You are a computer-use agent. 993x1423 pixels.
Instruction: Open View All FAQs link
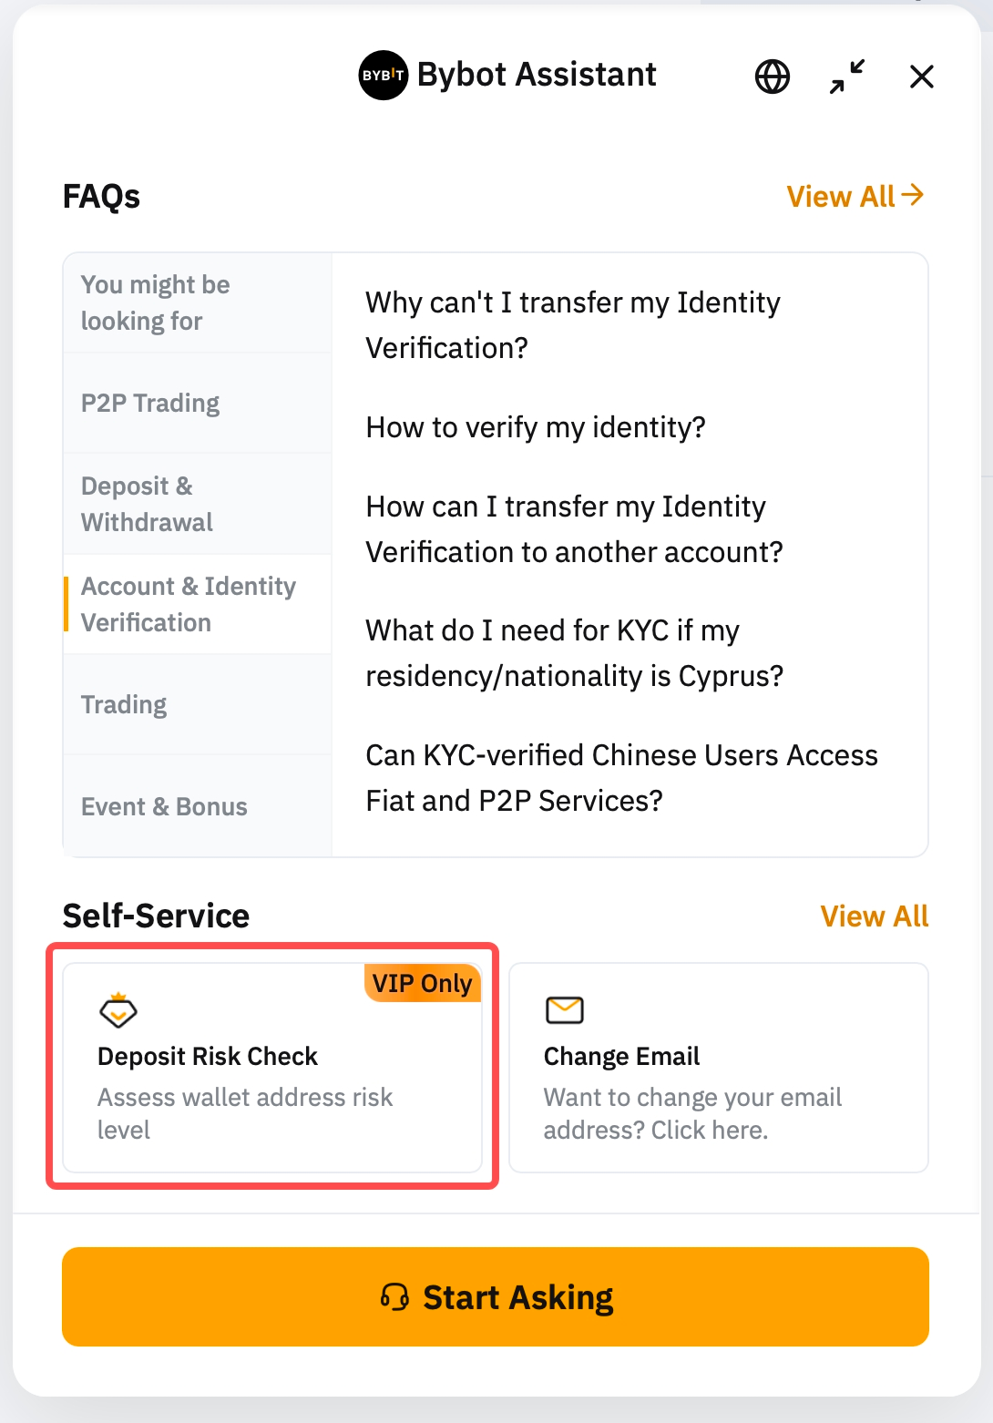coord(855,196)
